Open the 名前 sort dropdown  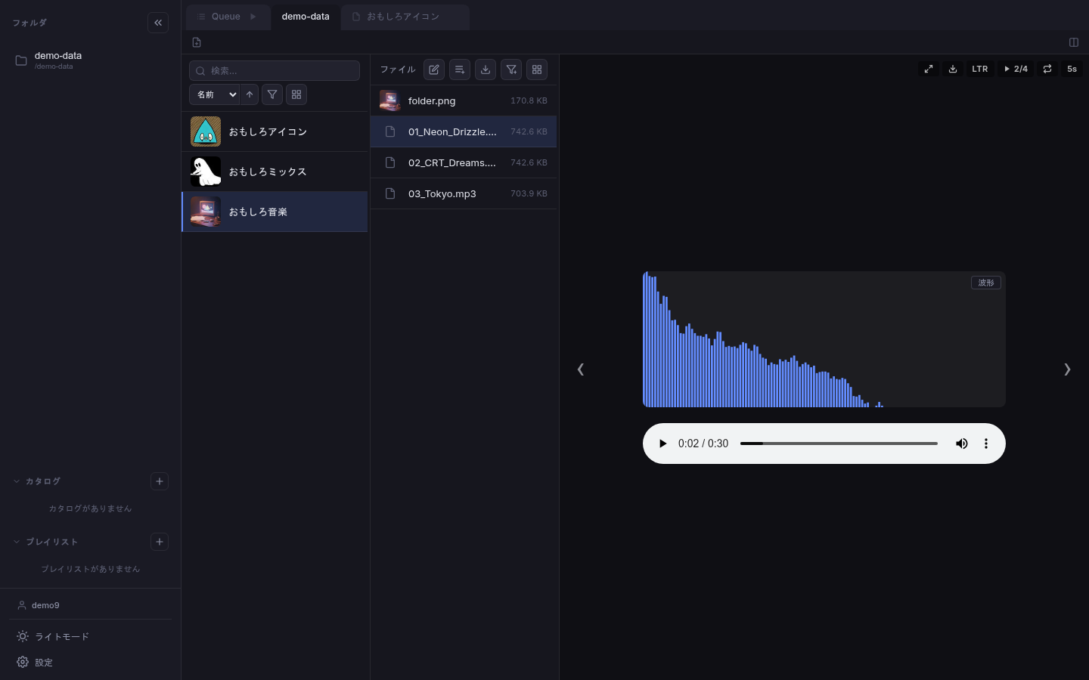coord(214,94)
